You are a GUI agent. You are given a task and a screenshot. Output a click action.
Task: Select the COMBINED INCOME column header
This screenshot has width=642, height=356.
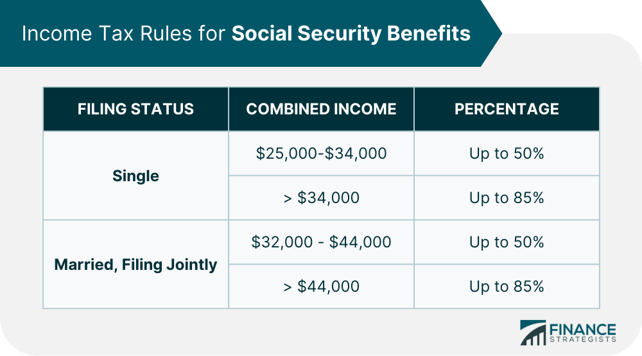click(x=321, y=109)
